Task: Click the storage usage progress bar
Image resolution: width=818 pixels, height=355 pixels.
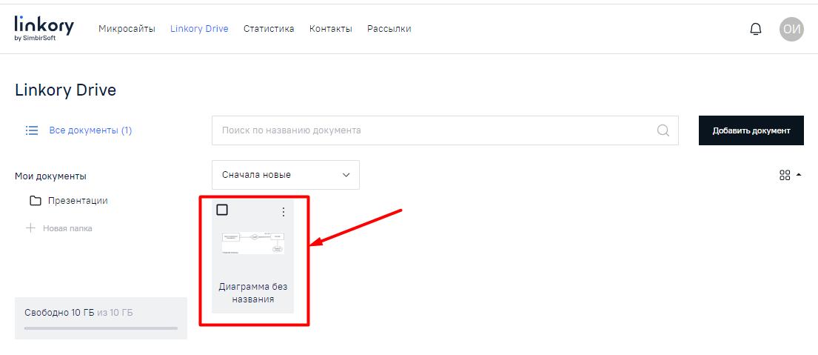Action: pyautogui.click(x=101, y=328)
